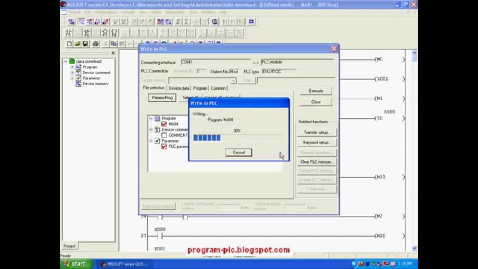478x269 pixels.
Task: Insert a normally open contact
Action: pos(68,33)
